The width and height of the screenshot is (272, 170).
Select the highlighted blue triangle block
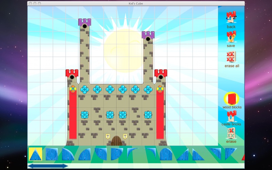click(35, 154)
